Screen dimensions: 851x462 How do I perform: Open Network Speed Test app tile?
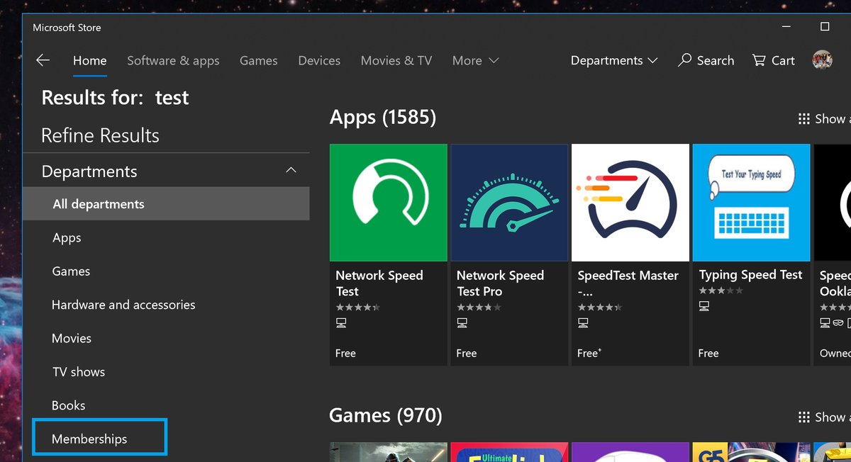(x=389, y=254)
